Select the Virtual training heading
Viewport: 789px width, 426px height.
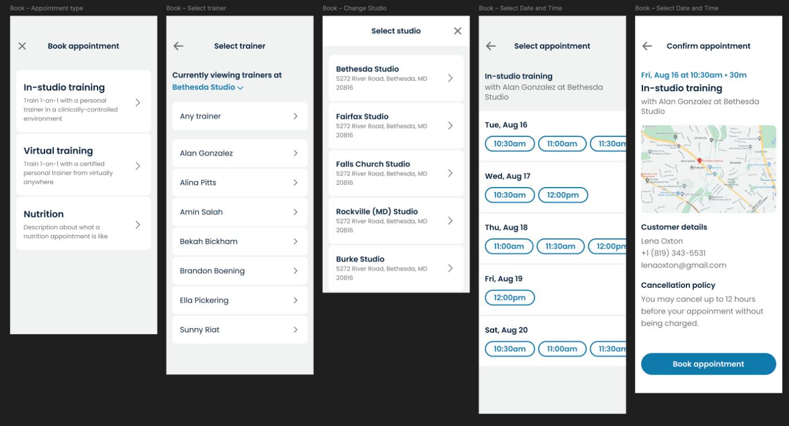click(x=58, y=150)
